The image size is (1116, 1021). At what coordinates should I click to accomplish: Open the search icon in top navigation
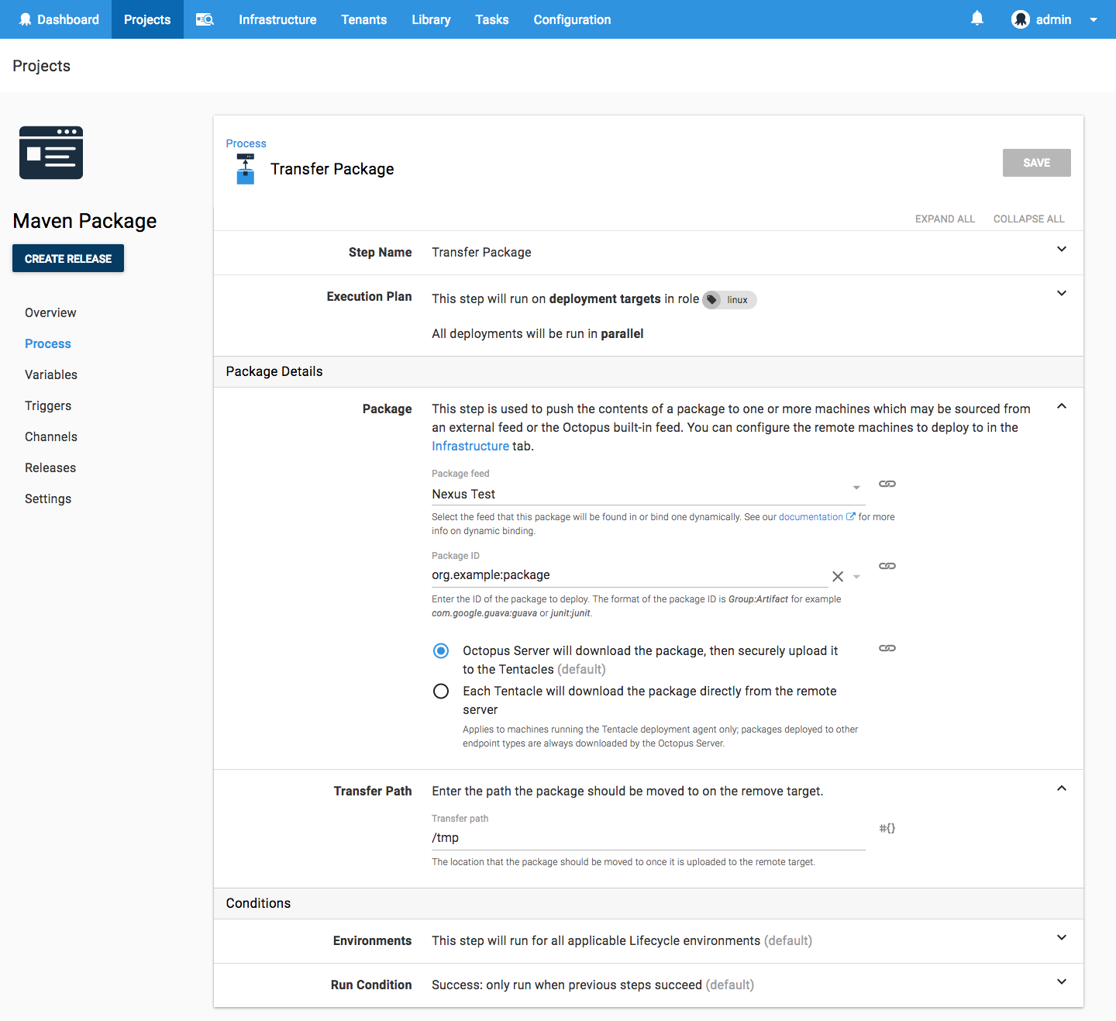(205, 19)
